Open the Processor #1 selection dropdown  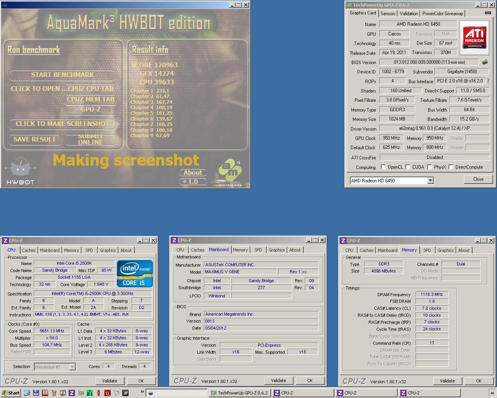coord(72,367)
